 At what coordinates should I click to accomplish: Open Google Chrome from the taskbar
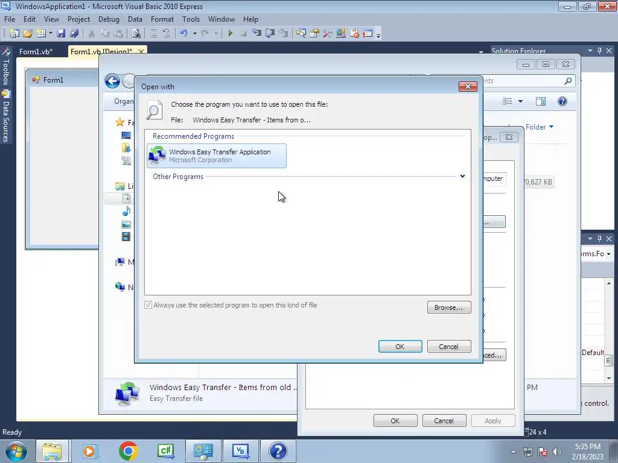pyautogui.click(x=128, y=451)
